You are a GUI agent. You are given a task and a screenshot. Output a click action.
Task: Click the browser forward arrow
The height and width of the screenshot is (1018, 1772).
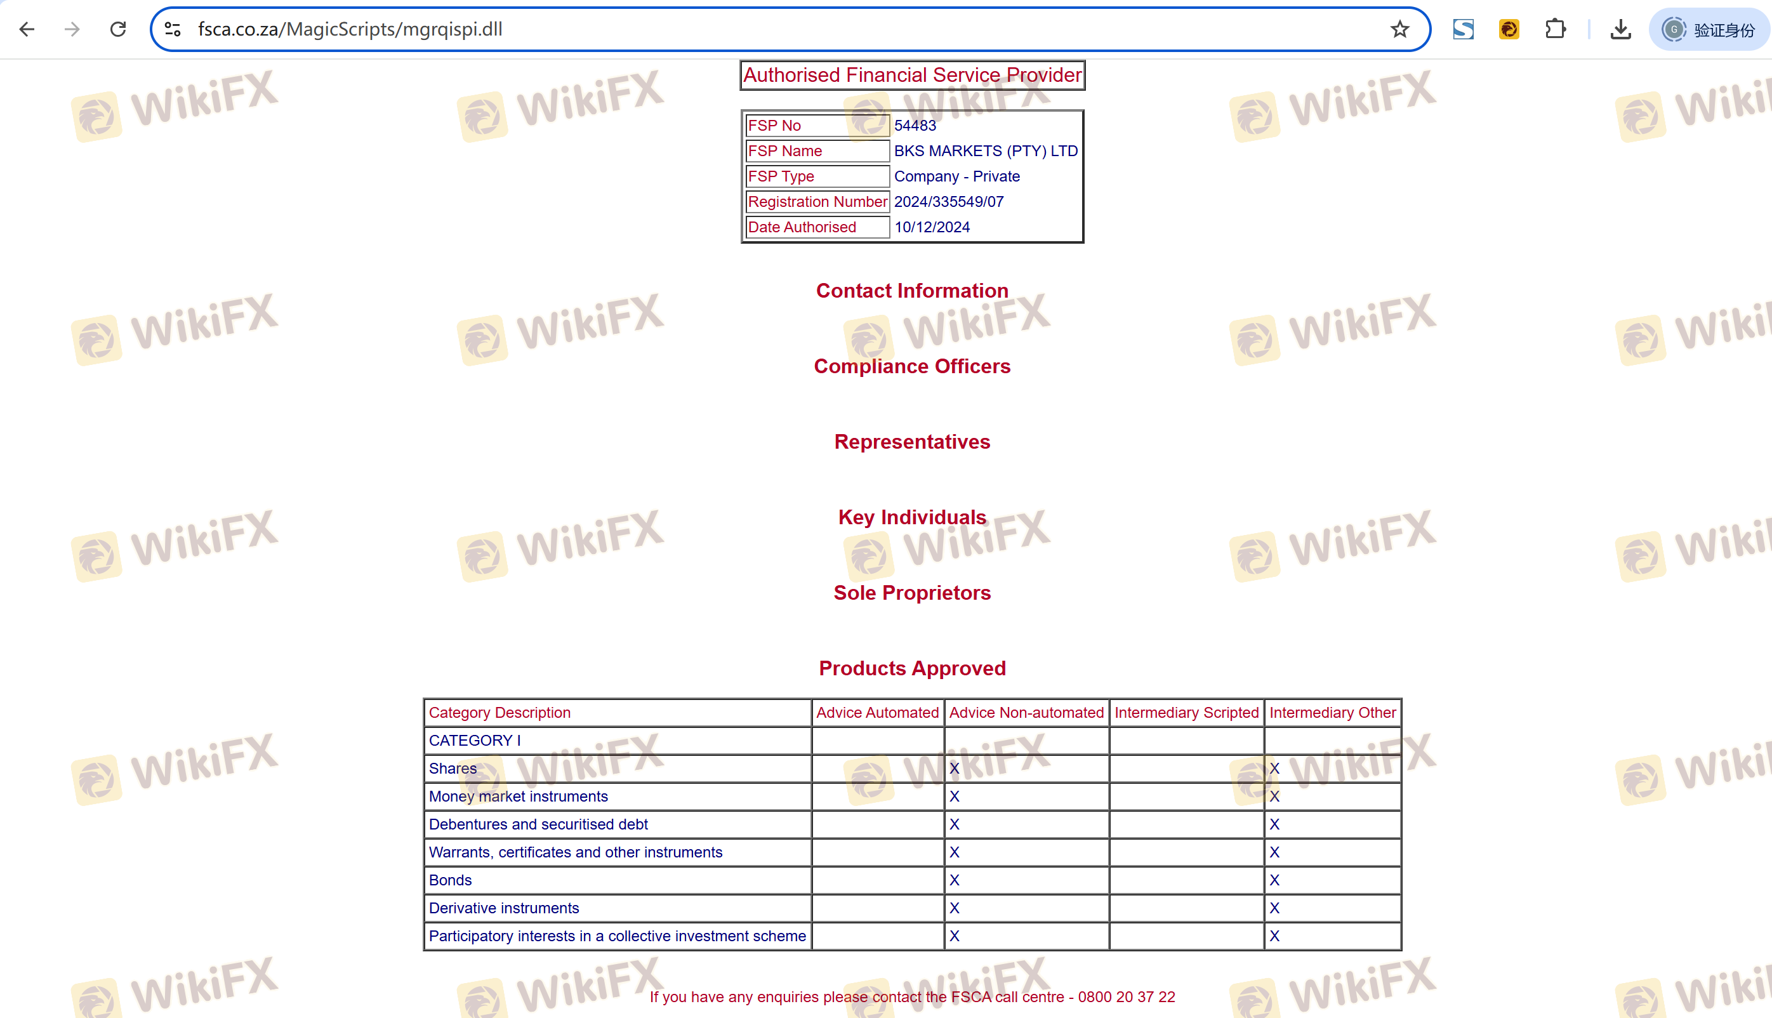pyautogui.click(x=72, y=29)
